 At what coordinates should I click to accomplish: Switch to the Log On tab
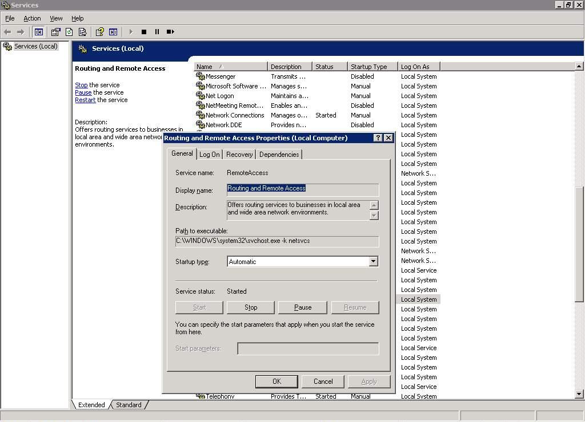[209, 154]
